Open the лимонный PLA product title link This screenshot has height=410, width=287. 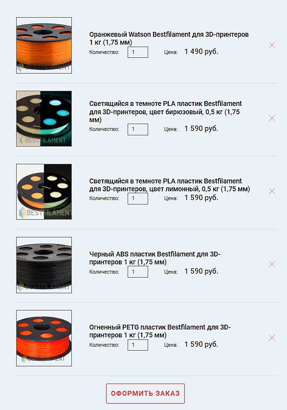[x=170, y=185]
